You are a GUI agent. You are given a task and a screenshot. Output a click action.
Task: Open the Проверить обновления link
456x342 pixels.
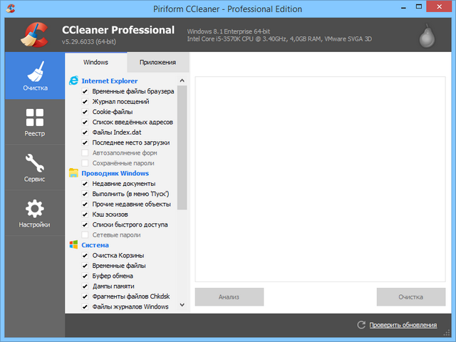(x=403, y=325)
